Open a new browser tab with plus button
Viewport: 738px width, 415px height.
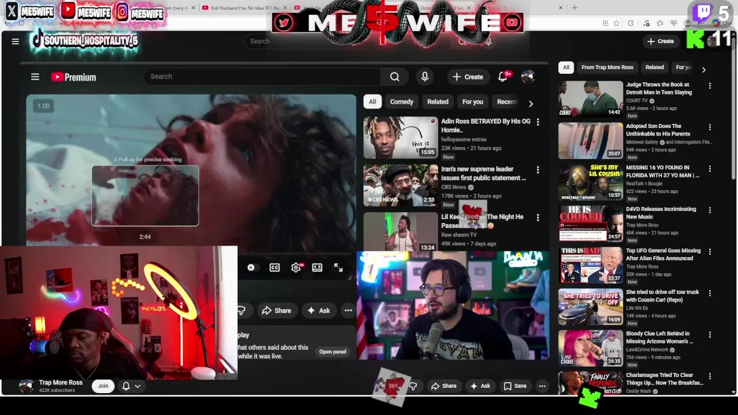(x=574, y=7)
